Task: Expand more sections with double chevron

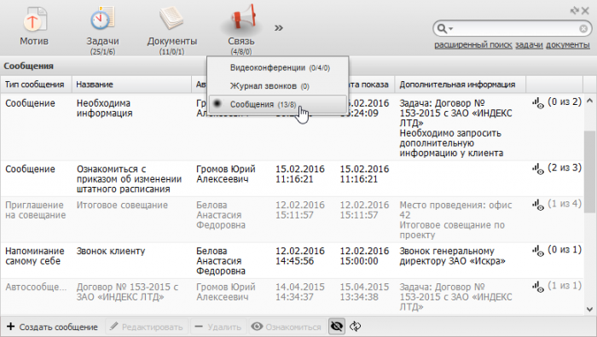Action: pos(279,28)
